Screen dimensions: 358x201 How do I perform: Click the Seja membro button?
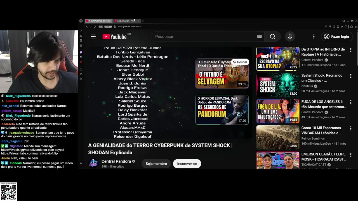(x=156, y=164)
